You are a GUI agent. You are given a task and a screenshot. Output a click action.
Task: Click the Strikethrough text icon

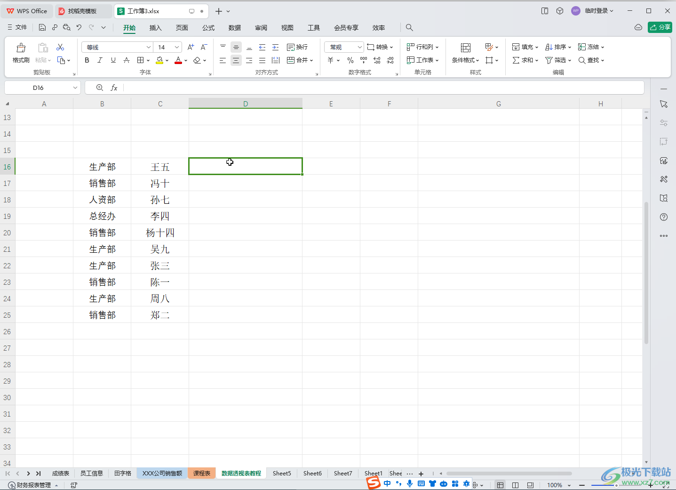[127, 60]
